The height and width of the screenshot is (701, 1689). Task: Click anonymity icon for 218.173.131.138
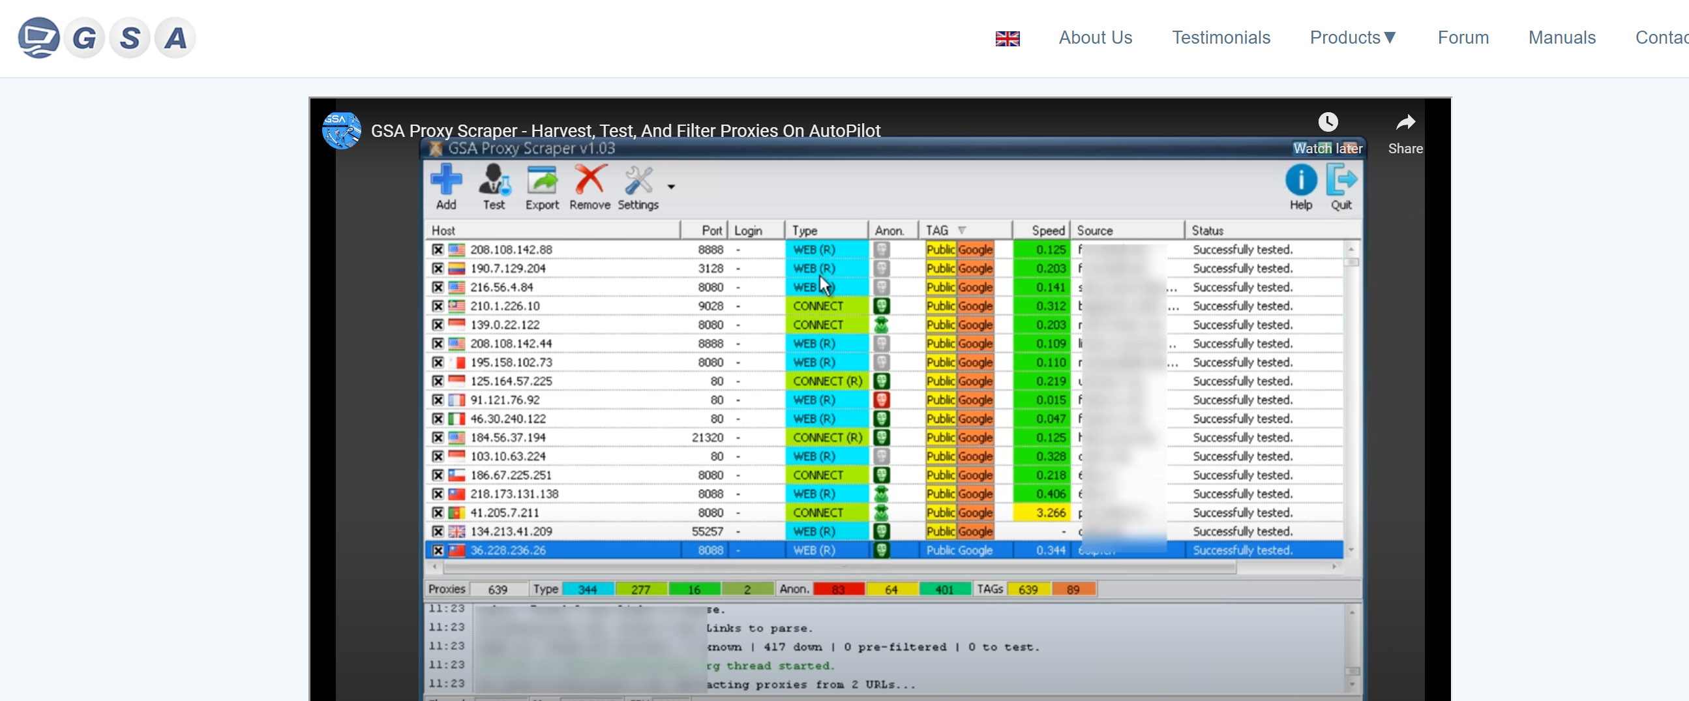pyautogui.click(x=882, y=494)
